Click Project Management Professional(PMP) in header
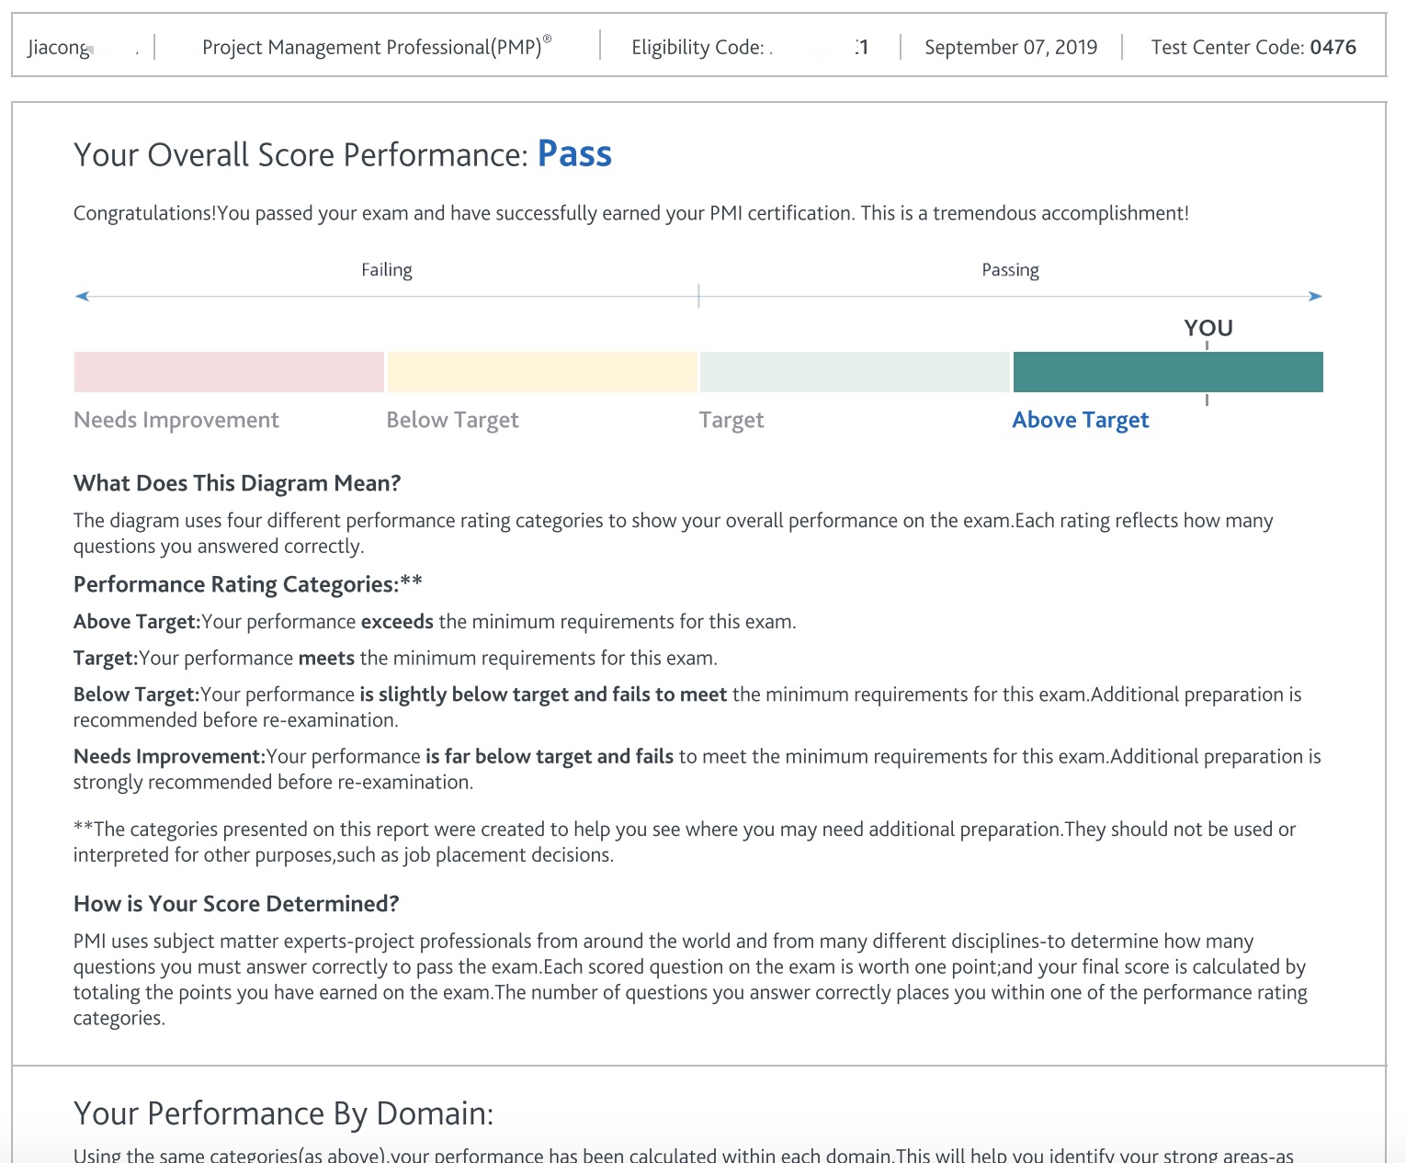The image size is (1406, 1163). tap(377, 47)
